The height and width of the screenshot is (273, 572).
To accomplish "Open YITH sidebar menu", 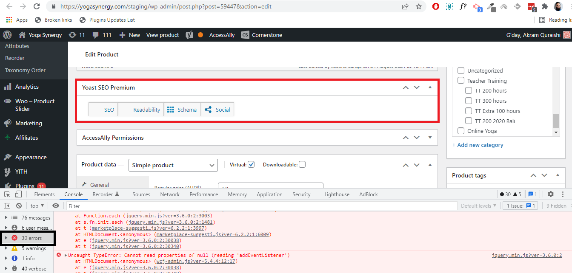I will pos(21,172).
